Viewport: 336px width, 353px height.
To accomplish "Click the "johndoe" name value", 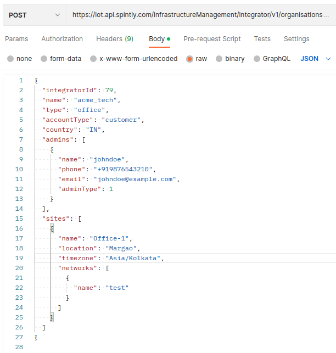I will pyautogui.click(x=107, y=160).
